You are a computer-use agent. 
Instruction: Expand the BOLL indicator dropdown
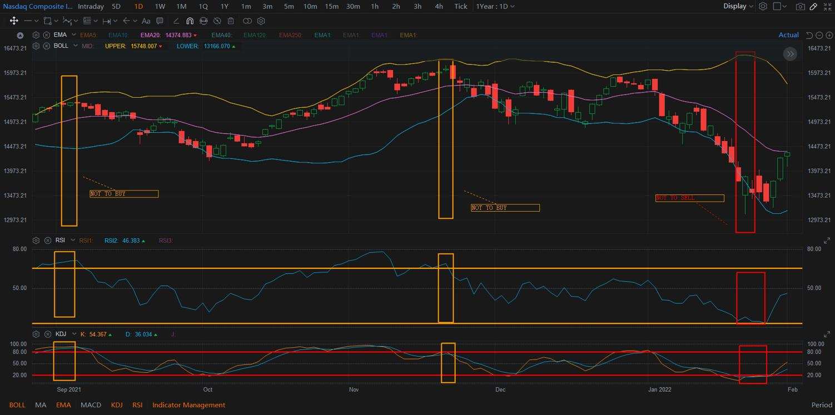(76, 46)
